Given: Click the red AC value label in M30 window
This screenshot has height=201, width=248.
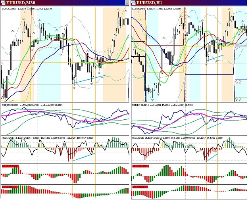Looking at the screenshot, I should tap(10, 166).
